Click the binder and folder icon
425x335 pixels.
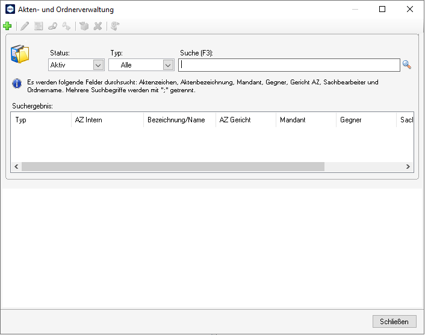[20, 54]
